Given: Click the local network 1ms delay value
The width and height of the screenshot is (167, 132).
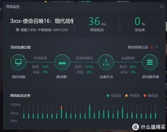Looking at the screenshot, I should click(x=45, y=67).
